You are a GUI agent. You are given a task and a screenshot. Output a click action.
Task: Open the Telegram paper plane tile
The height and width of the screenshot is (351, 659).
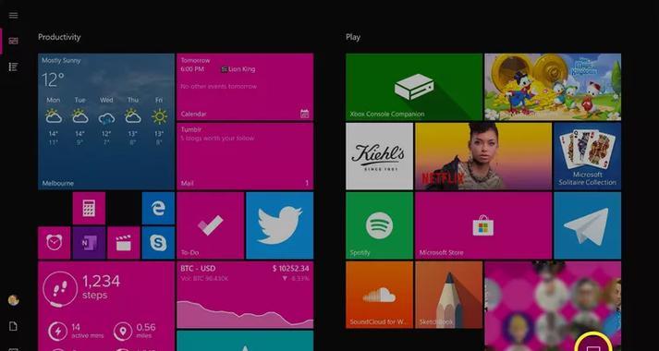pos(587,225)
